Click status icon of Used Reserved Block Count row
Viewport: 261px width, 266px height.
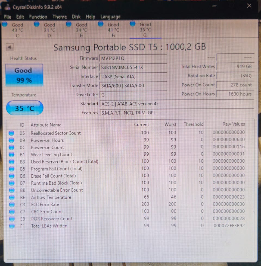12,162
